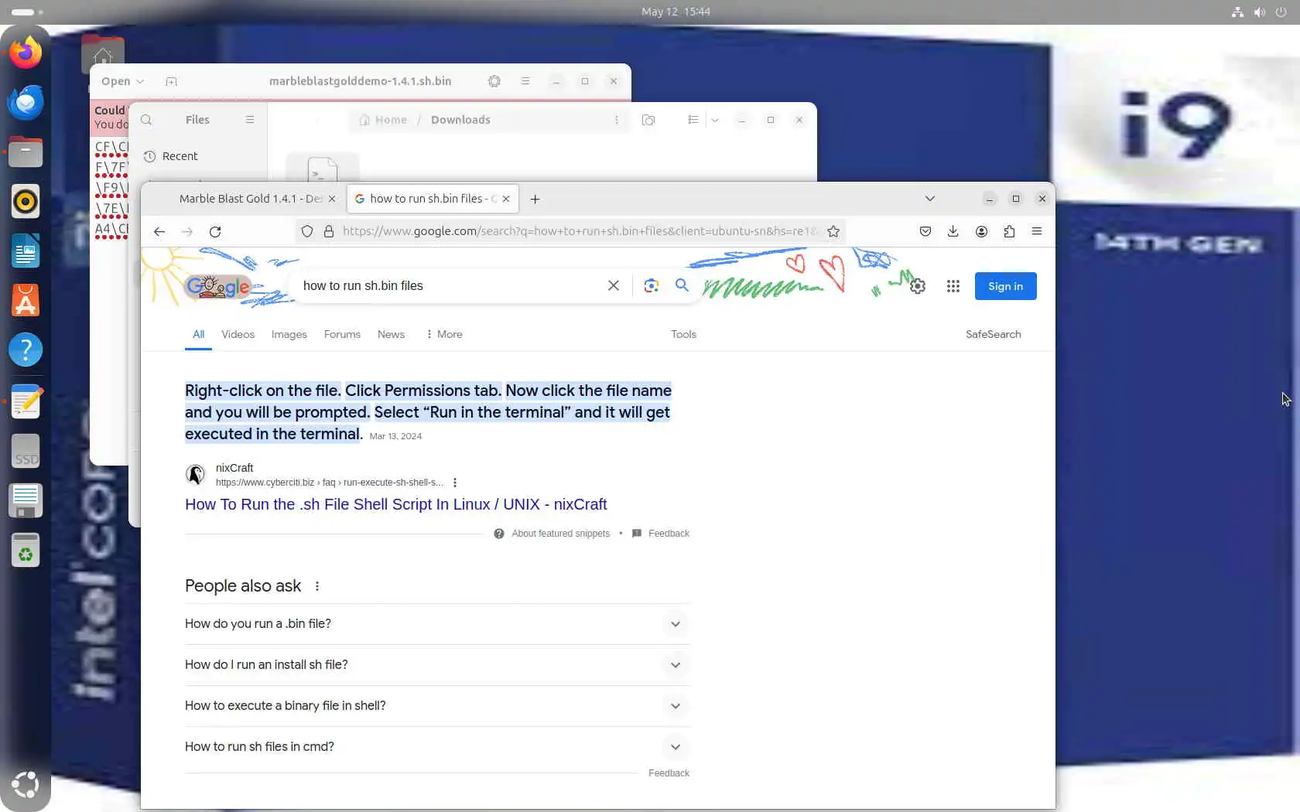
Task: Open the search icon in the Files window
Action: click(146, 120)
